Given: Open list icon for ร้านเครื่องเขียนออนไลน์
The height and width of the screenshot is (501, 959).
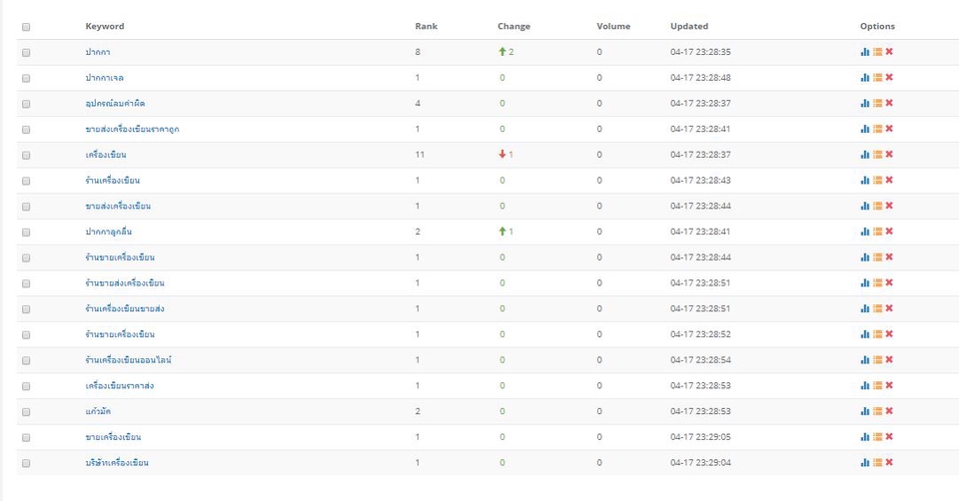Looking at the screenshot, I should 878,360.
